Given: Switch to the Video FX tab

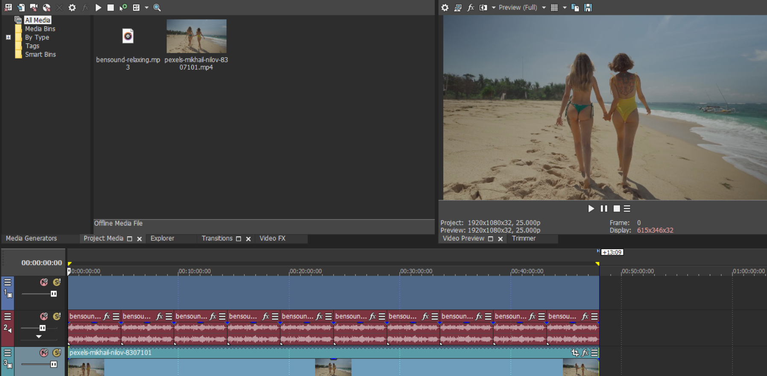Looking at the screenshot, I should 272,238.
